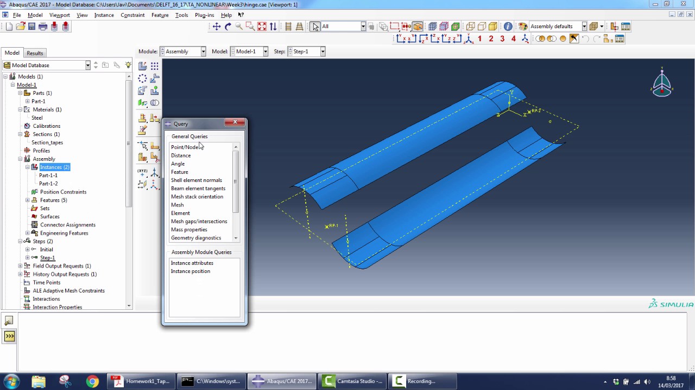
Task: Click the General Queries list scrollbar thumb
Action: 236,182
